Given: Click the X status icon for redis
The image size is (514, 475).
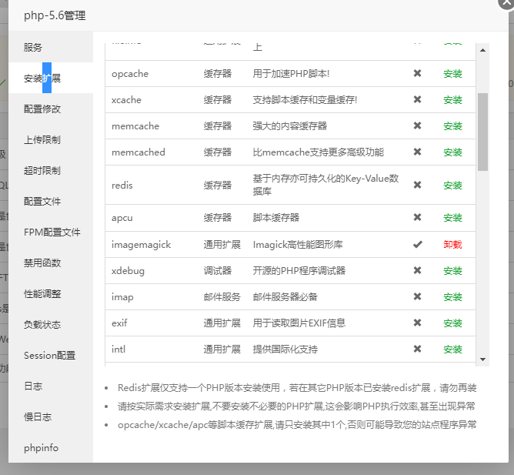Looking at the screenshot, I should (417, 185).
